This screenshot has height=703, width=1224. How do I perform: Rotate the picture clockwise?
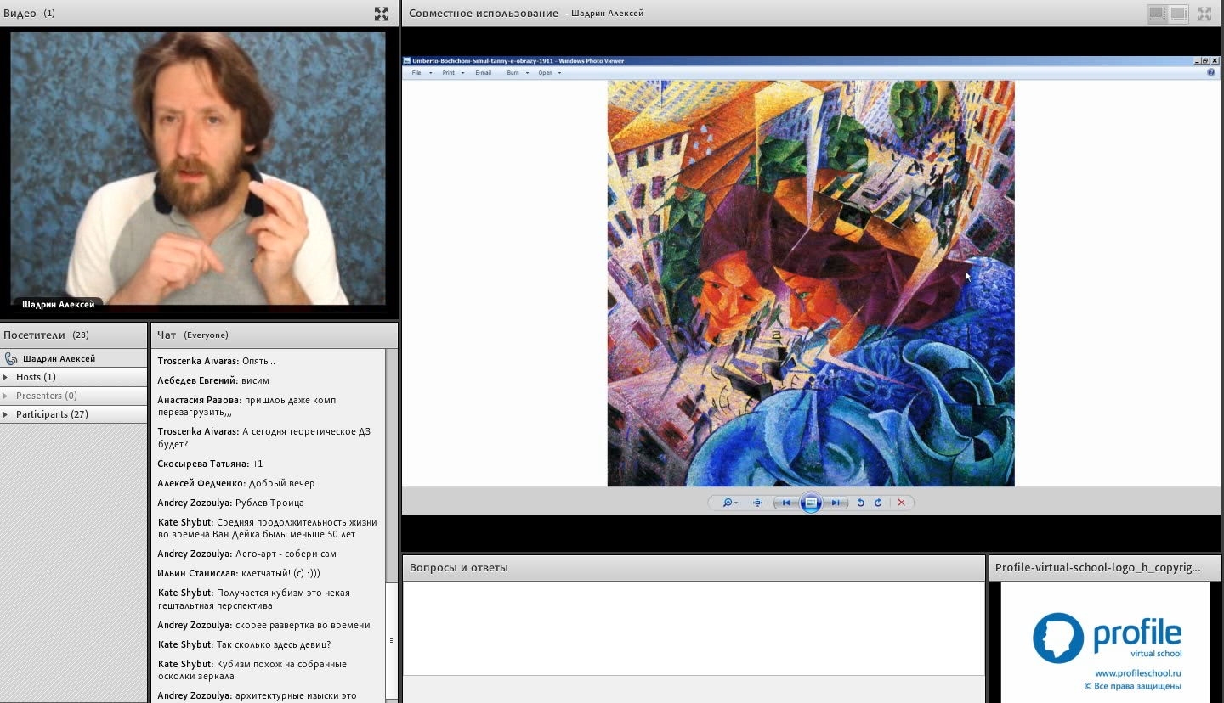pos(878,503)
